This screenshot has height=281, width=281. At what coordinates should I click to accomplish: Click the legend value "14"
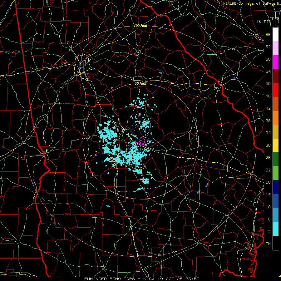click(268, 195)
